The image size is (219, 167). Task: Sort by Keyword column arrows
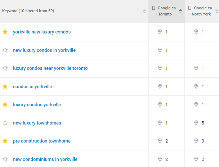144,11
